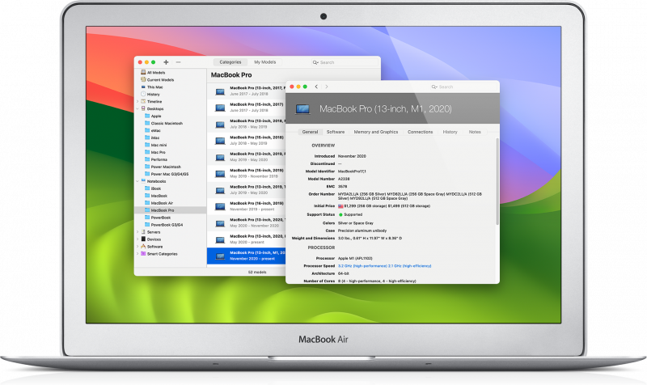Add a model with the plus button
The height and width of the screenshot is (385, 647).
[166, 62]
